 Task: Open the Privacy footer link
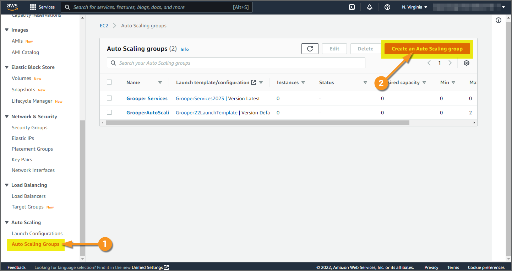pos(431,267)
